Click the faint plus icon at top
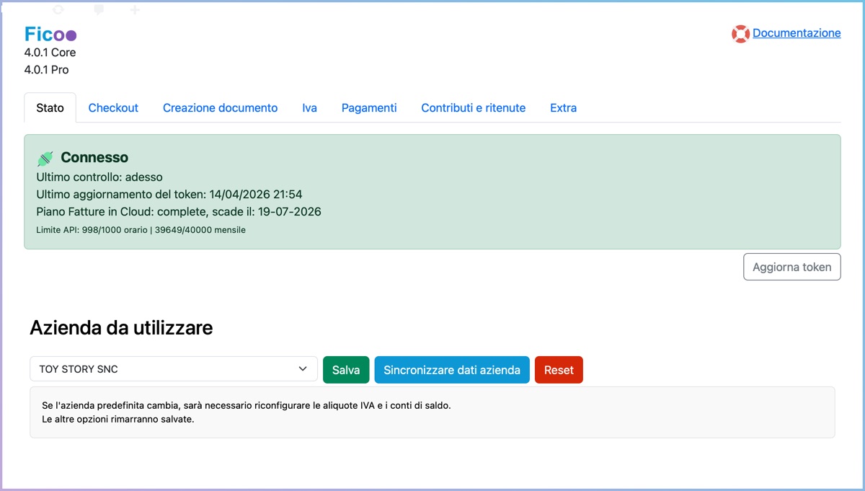The height and width of the screenshot is (491, 865). pos(135,9)
